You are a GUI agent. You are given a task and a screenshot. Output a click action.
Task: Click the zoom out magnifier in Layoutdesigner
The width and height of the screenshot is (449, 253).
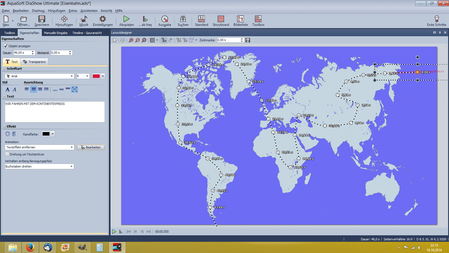coord(138,40)
